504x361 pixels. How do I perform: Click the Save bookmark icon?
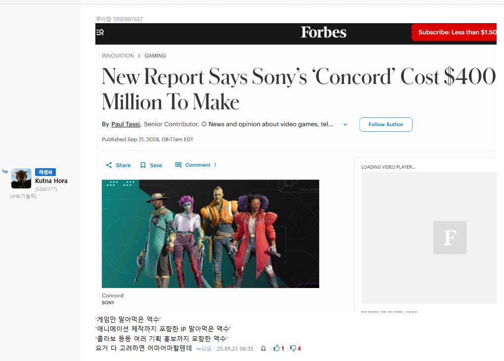pyautogui.click(x=143, y=165)
